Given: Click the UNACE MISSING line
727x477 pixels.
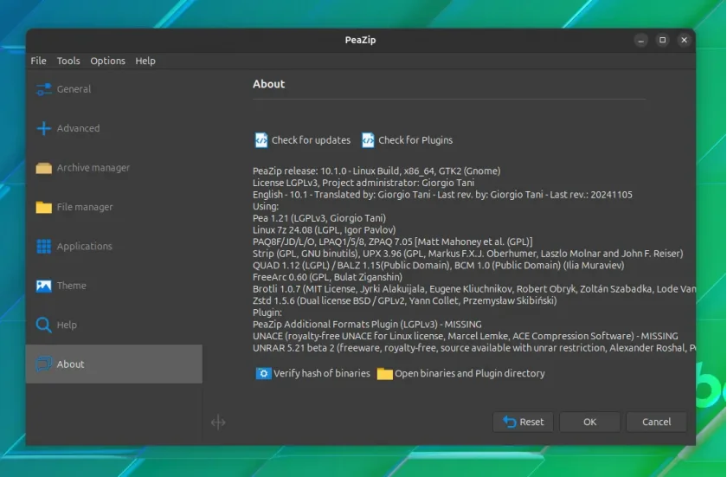Looking at the screenshot, I should point(466,336).
